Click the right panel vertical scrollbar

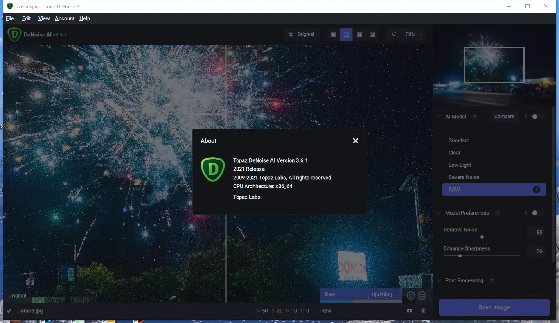click(553, 184)
